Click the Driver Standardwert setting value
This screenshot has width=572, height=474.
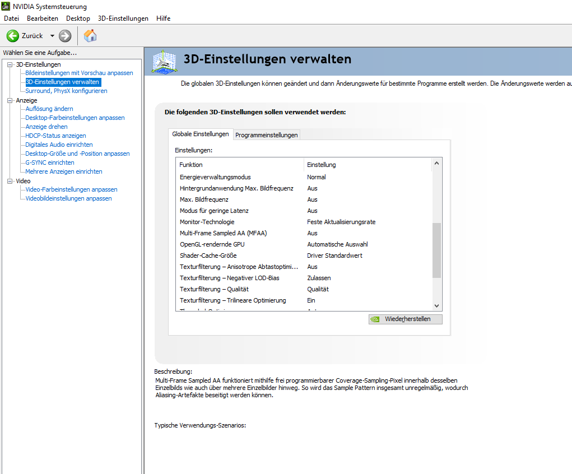click(x=334, y=256)
